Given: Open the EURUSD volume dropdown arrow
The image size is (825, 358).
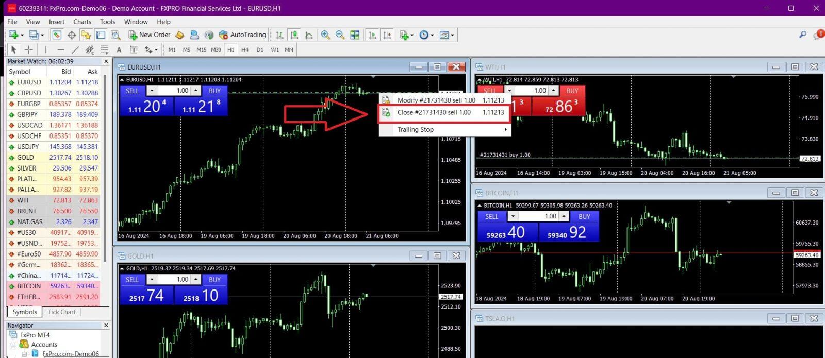Looking at the screenshot, I should point(152,91).
